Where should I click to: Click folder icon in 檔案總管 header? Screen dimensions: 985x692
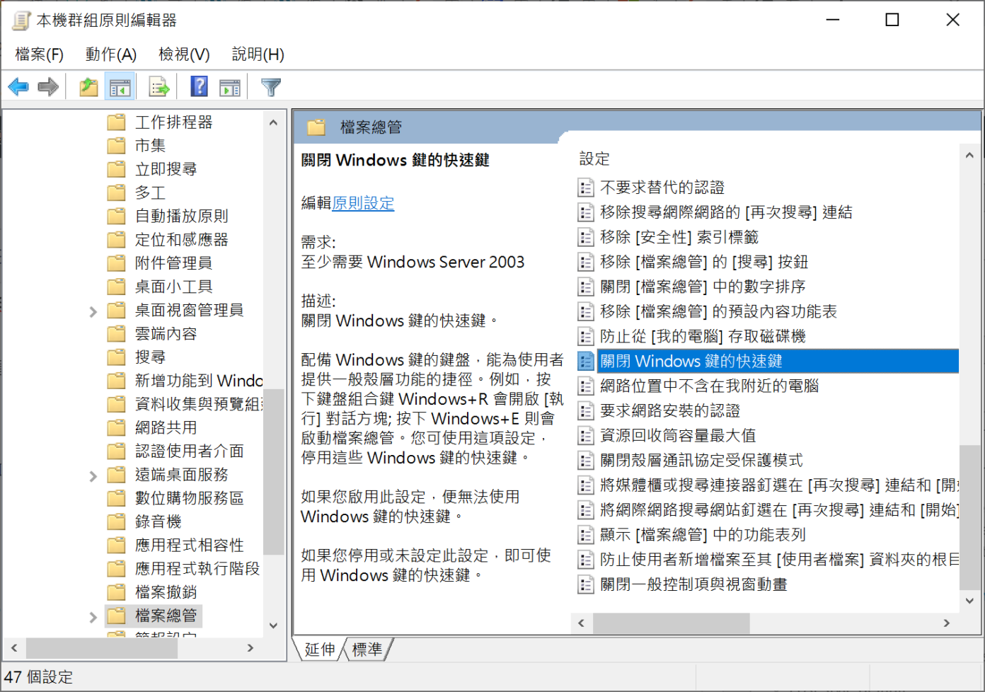click(316, 127)
